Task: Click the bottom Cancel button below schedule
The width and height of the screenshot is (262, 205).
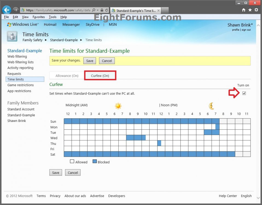Action: (x=73, y=173)
